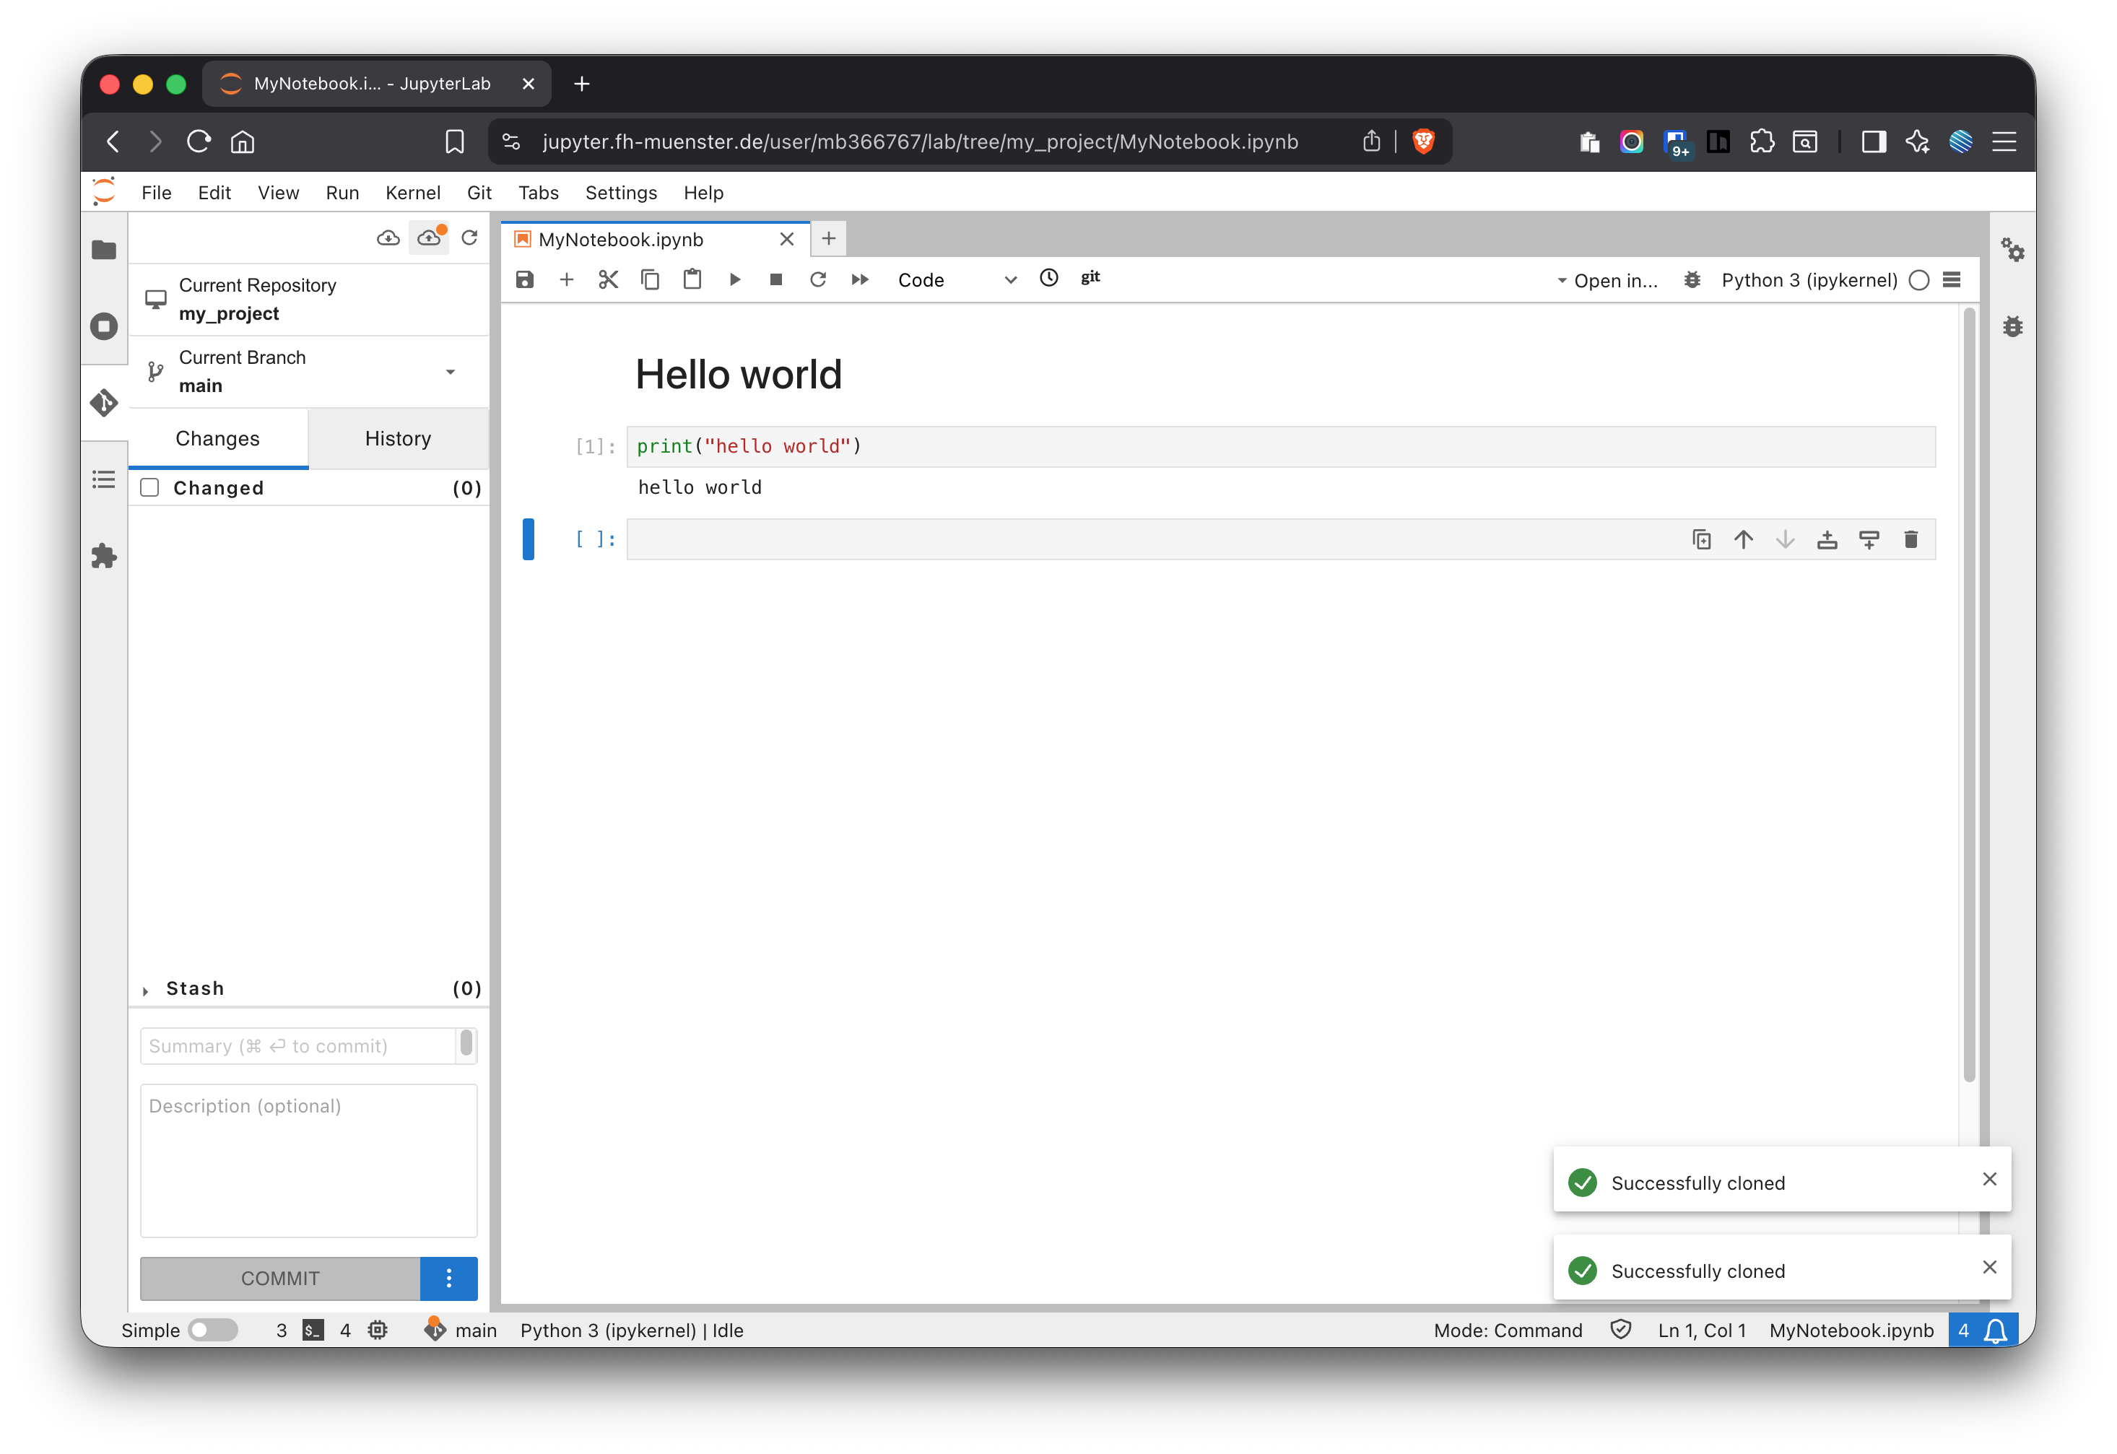Open the Extension Manager puzzle icon
The height and width of the screenshot is (1454, 2117).
pyautogui.click(x=105, y=556)
